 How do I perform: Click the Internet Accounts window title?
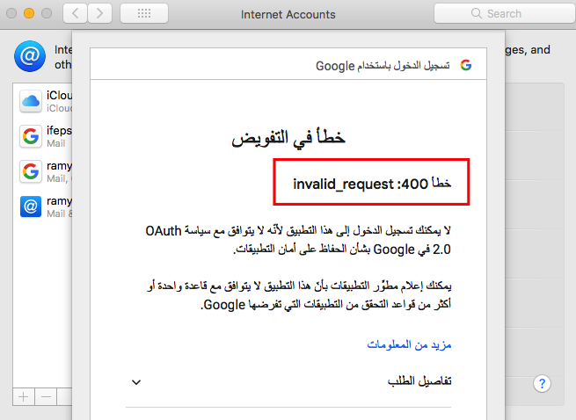(x=288, y=14)
